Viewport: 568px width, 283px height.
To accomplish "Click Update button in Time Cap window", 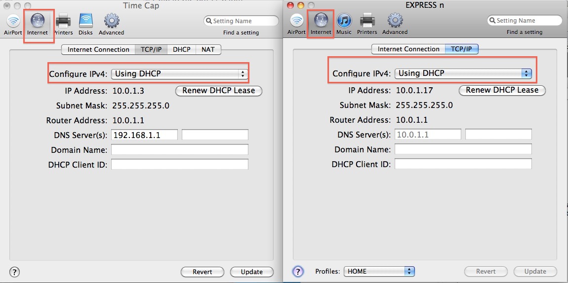I will tap(252, 272).
